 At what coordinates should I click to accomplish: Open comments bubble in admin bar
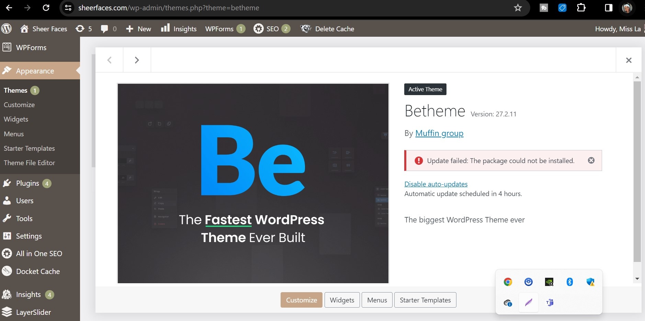109,29
